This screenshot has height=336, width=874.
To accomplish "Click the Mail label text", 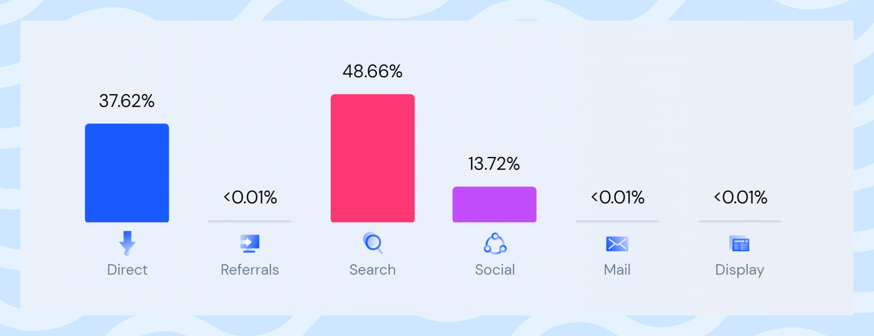I will [617, 270].
